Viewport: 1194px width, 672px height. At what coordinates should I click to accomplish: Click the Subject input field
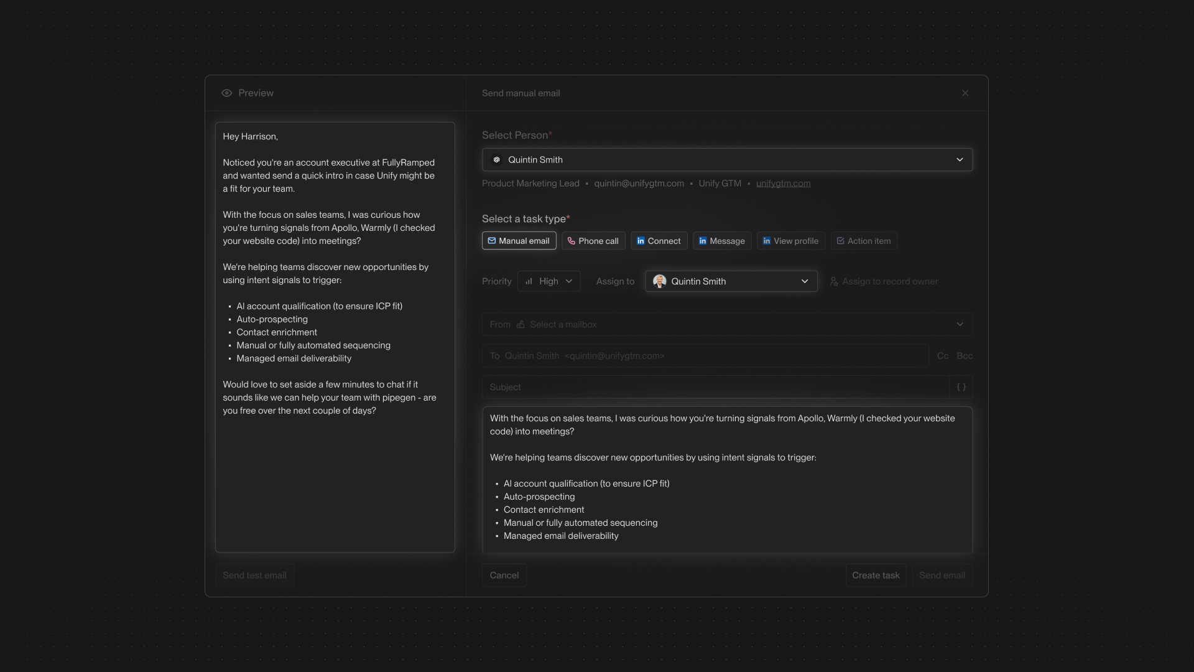(x=715, y=387)
